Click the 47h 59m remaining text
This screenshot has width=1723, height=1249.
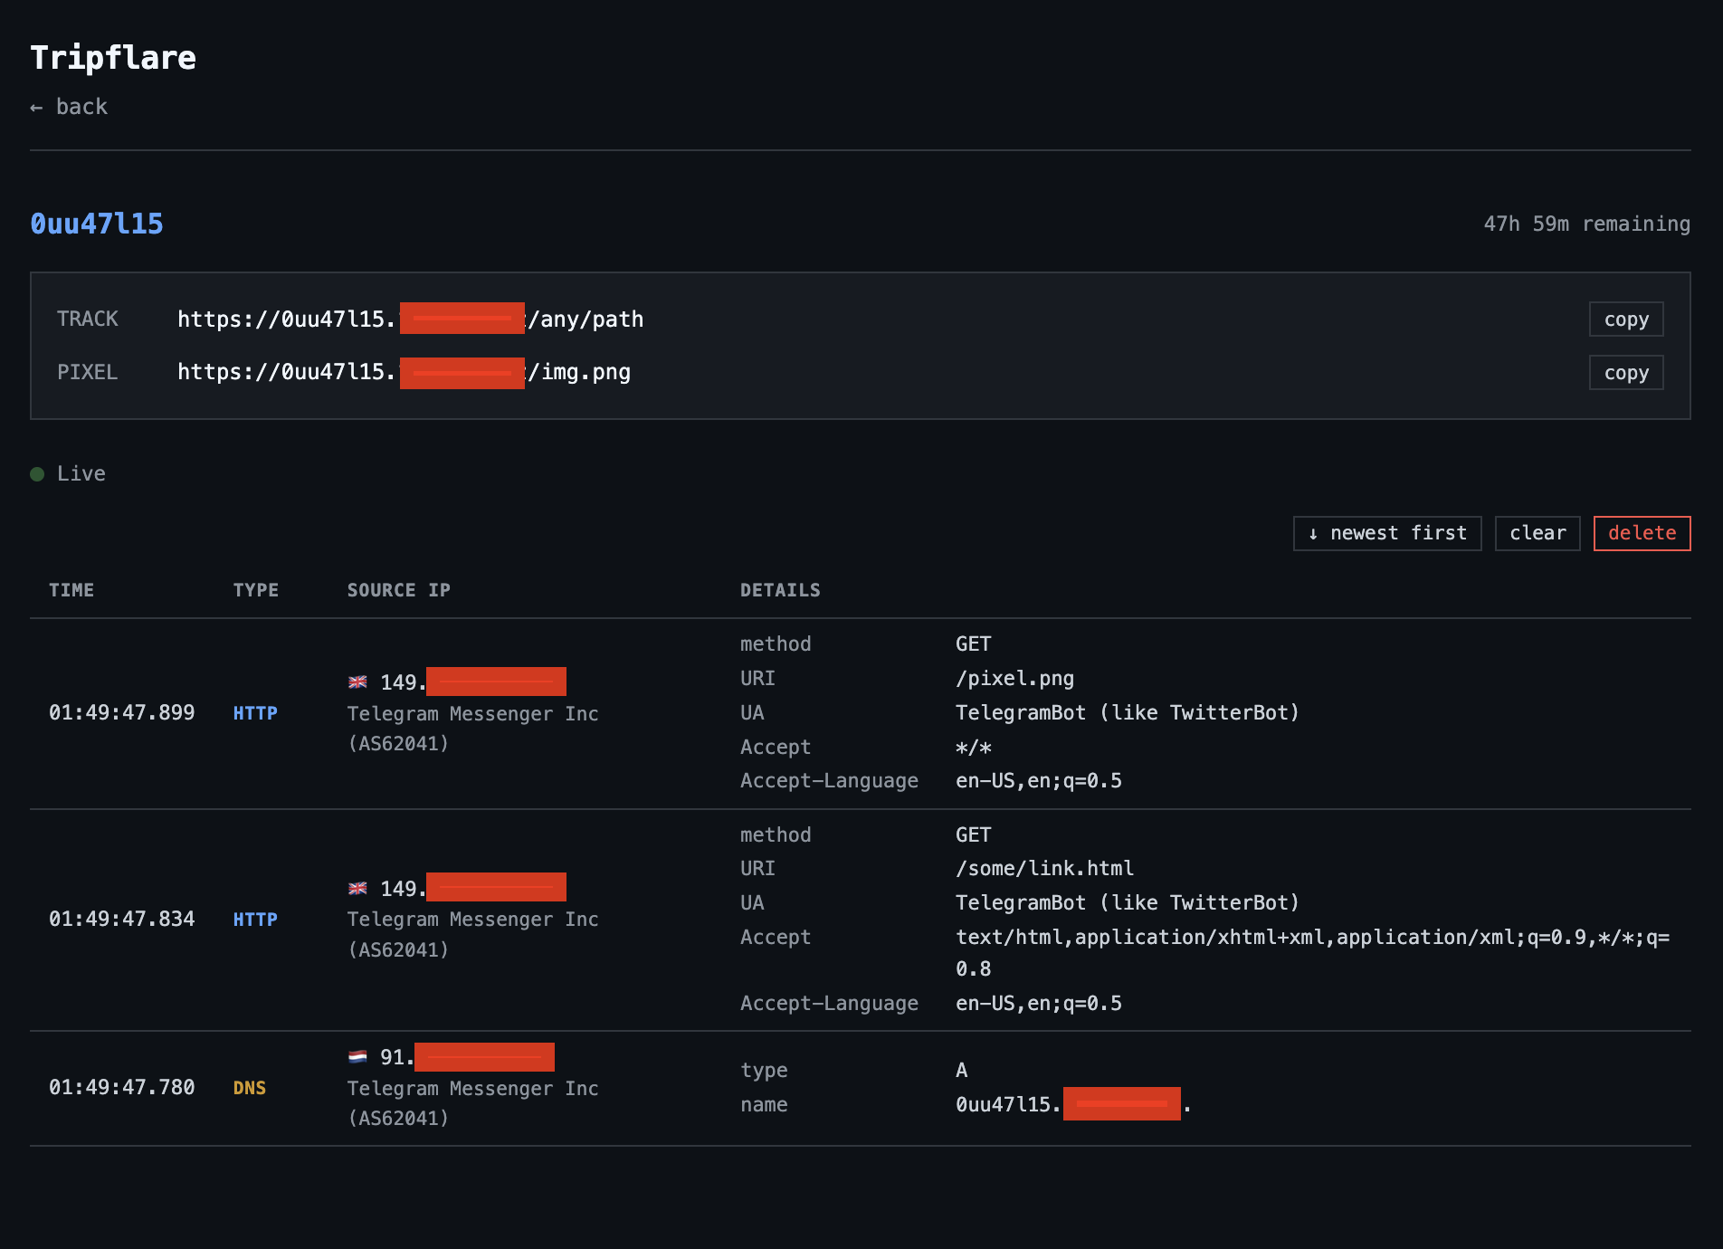click(x=1586, y=224)
